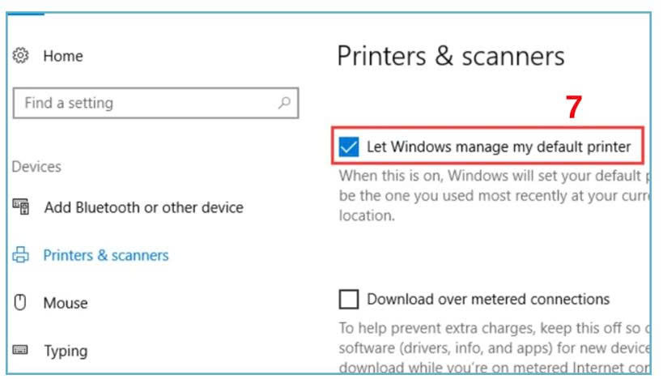The width and height of the screenshot is (663, 379).
Task: Focus the Find a setting search box
Action: pyautogui.click(x=146, y=104)
